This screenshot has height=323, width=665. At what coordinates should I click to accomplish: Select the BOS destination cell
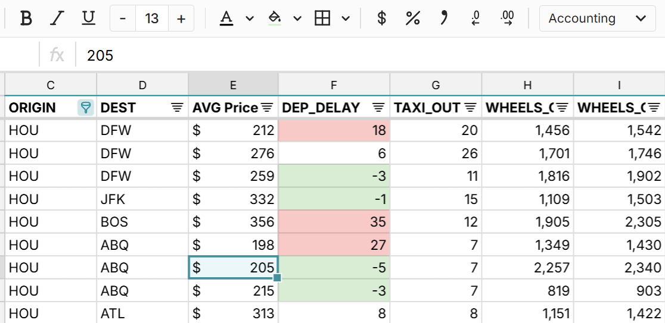click(142, 222)
